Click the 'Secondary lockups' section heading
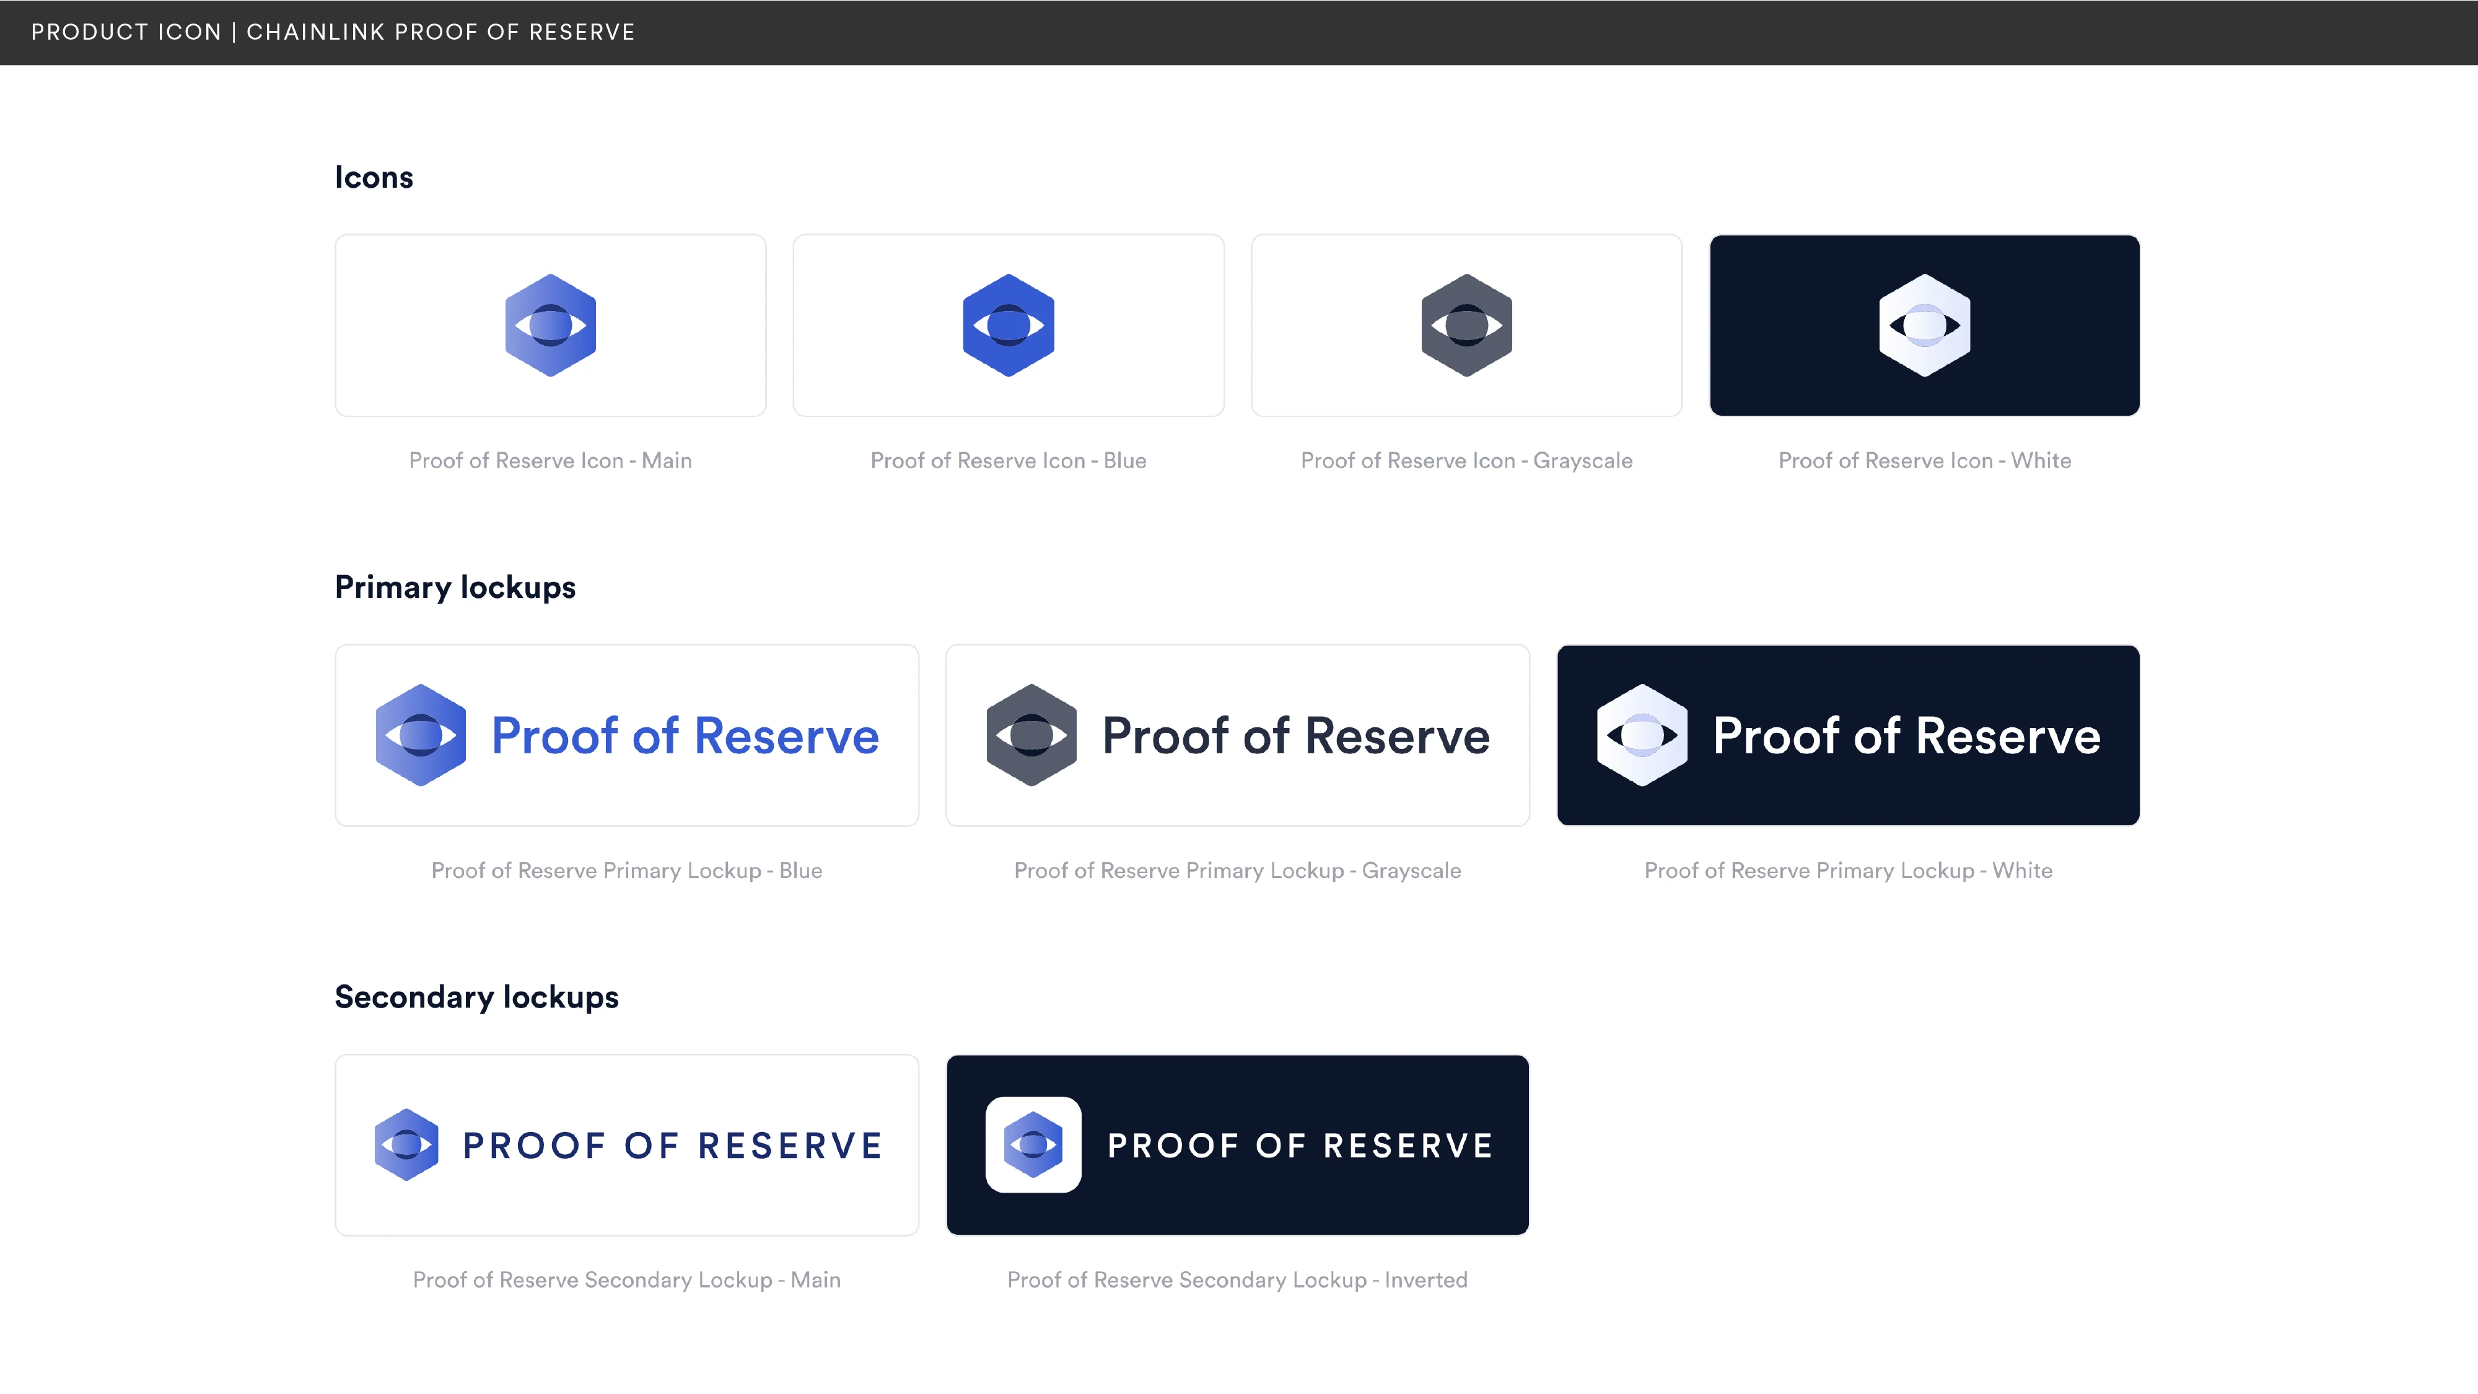This screenshot has width=2478, height=1394. tap(476, 997)
